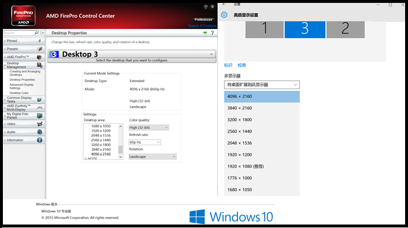408x228 pixels.
Task: Expand the Presets category
Action: click(x=5, y=49)
